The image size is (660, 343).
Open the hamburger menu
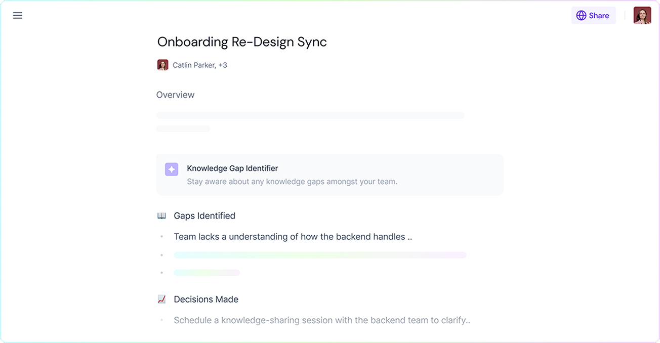[18, 15]
